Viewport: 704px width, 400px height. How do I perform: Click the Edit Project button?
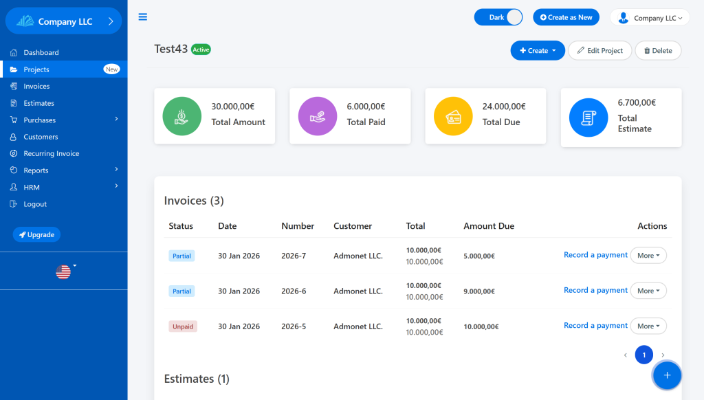coord(599,51)
